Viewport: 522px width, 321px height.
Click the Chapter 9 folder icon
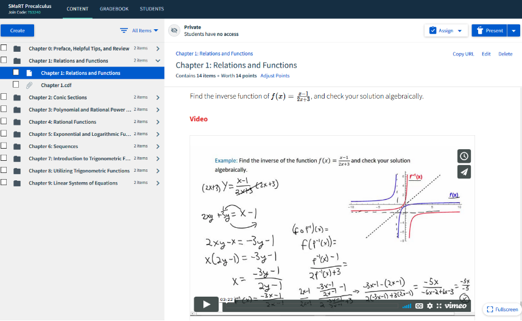pos(17,183)
